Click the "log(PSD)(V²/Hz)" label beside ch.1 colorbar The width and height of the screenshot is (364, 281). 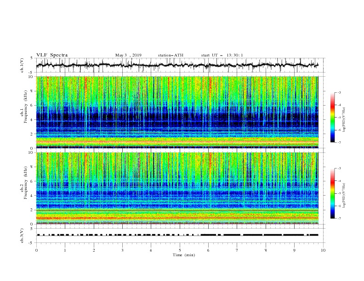[x=344, y=120]
